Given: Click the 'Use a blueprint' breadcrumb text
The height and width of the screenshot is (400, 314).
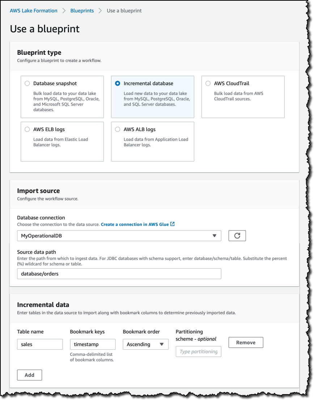Looking at the screenshot, I should click(124, 11).
